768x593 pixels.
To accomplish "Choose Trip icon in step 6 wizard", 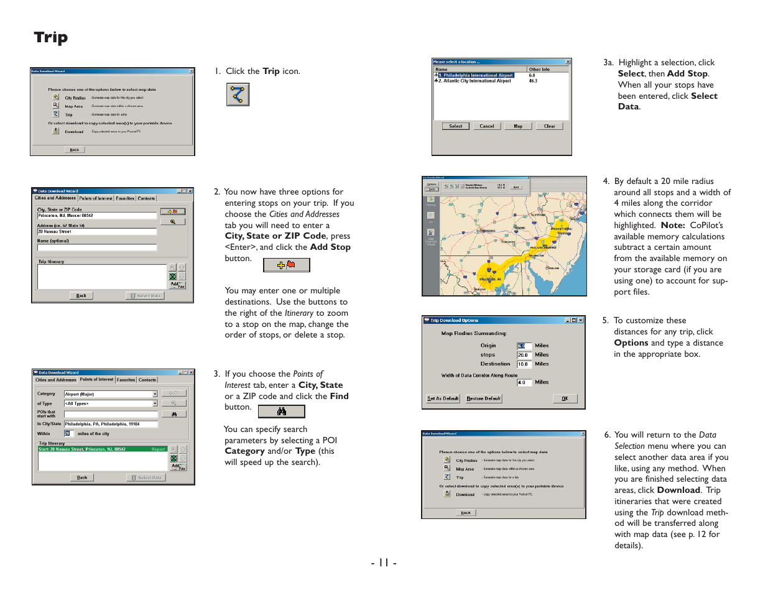I will coord(447,477).
